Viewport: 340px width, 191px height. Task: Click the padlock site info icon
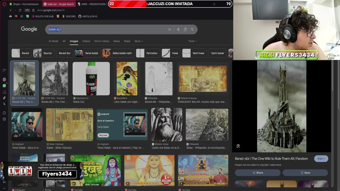point(33,10)
